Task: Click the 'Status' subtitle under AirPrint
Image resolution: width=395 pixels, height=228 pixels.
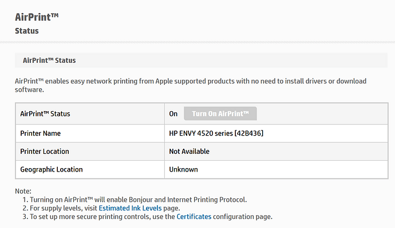Action: 27,31
